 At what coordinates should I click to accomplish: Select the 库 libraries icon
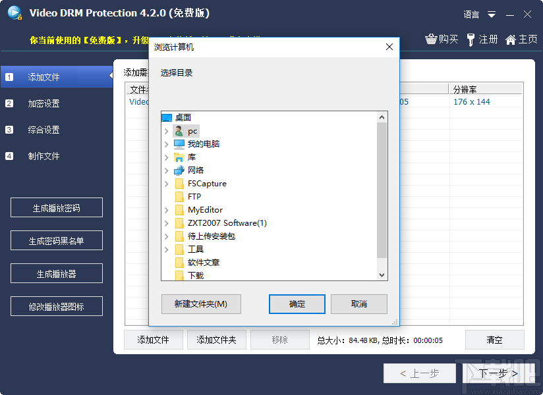[179, 157]
